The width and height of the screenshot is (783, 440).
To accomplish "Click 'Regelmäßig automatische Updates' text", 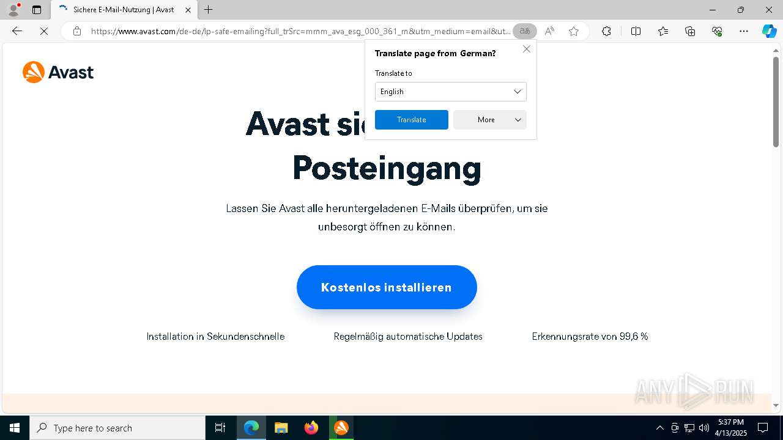I will 408,337.
